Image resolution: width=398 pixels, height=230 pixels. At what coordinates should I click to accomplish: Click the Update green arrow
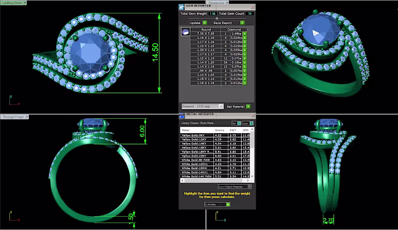point(205,23)
